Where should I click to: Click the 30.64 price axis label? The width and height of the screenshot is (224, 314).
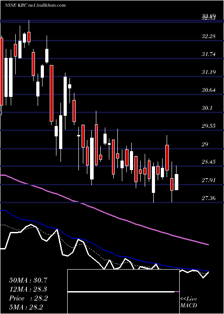[x=209, y=90]
